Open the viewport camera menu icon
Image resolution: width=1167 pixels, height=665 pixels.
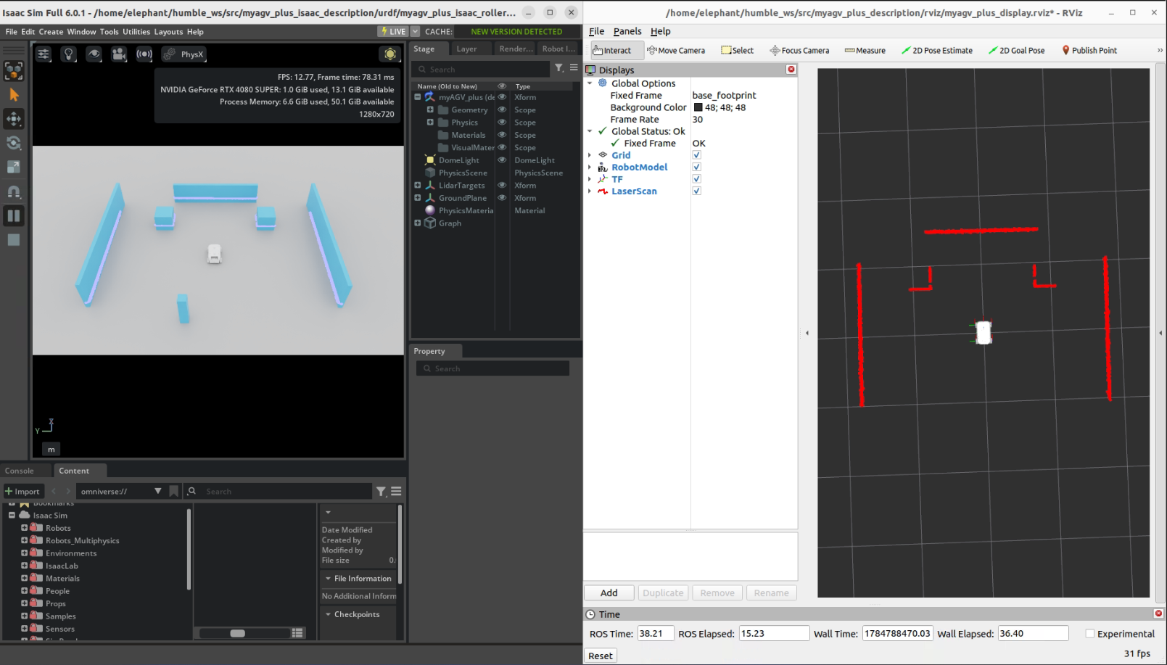coord(119,54)
